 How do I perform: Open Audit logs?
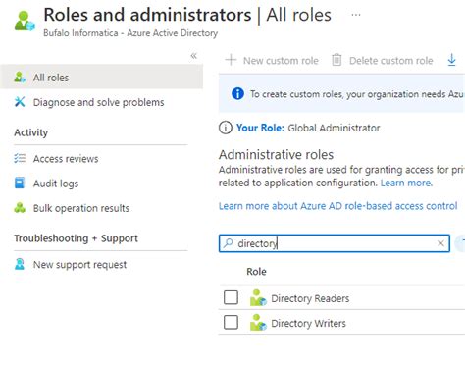pyautogui.click(x=56, y=183)
